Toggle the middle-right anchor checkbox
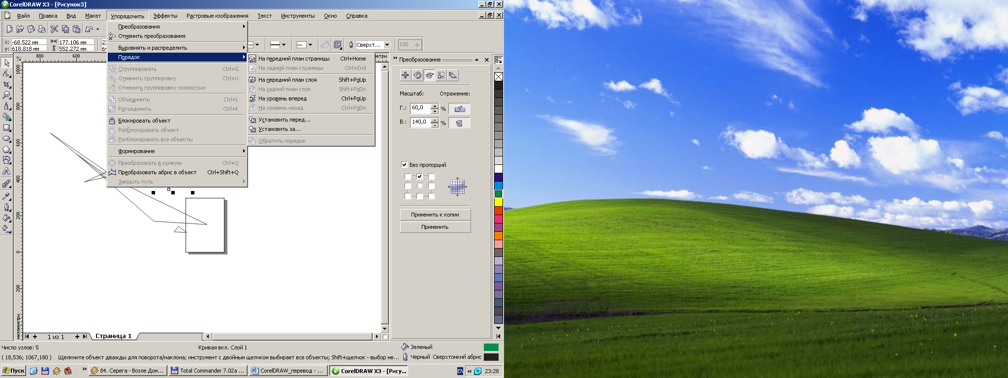1008x378 pixels. pyautogui.click(x=431, y=186)
